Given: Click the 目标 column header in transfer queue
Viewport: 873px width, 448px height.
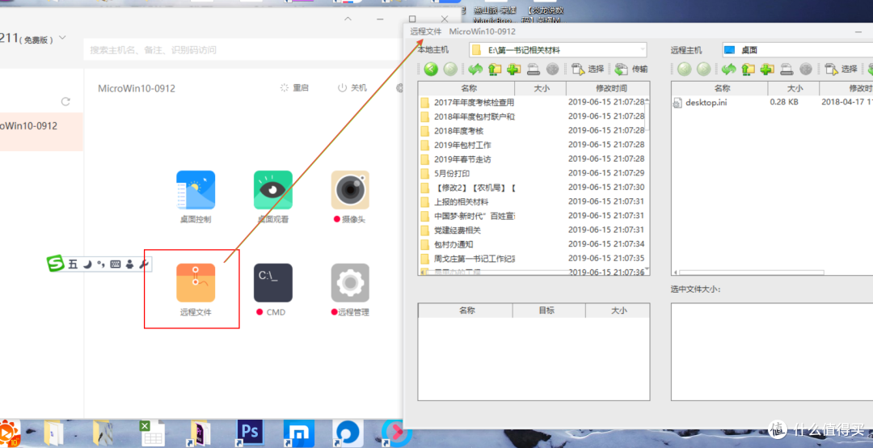Looking at the screenshot, I should point(548,311).
